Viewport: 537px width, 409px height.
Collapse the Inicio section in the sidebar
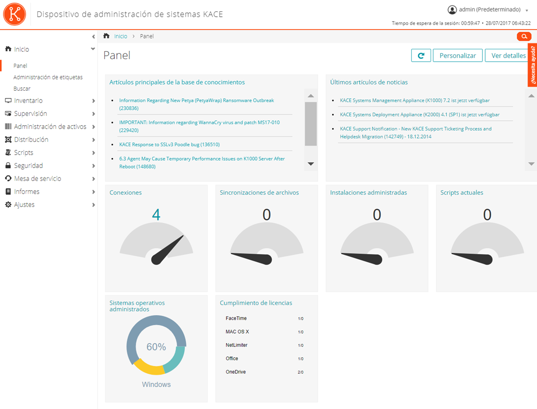[93, 49]
